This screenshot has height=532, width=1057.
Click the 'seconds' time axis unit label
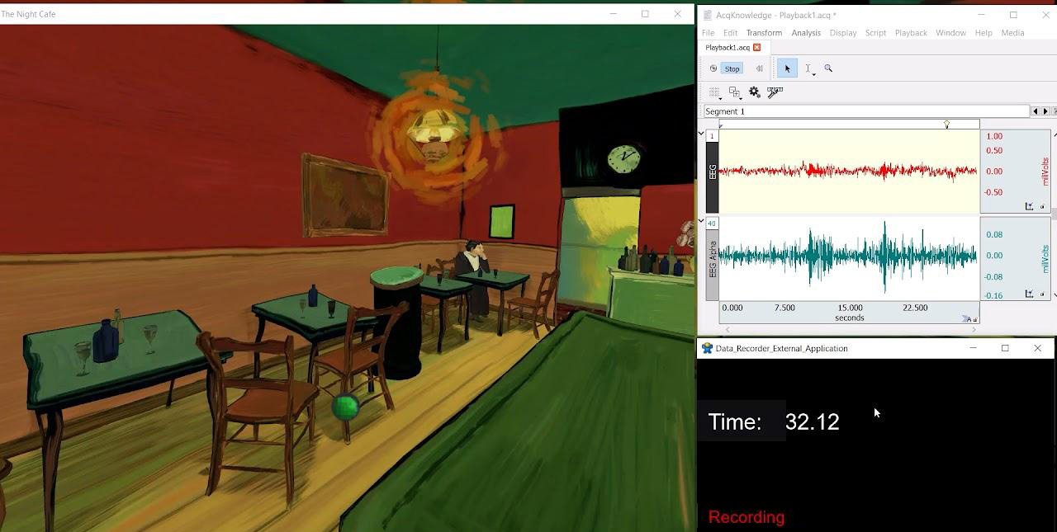tap(850, 318)
